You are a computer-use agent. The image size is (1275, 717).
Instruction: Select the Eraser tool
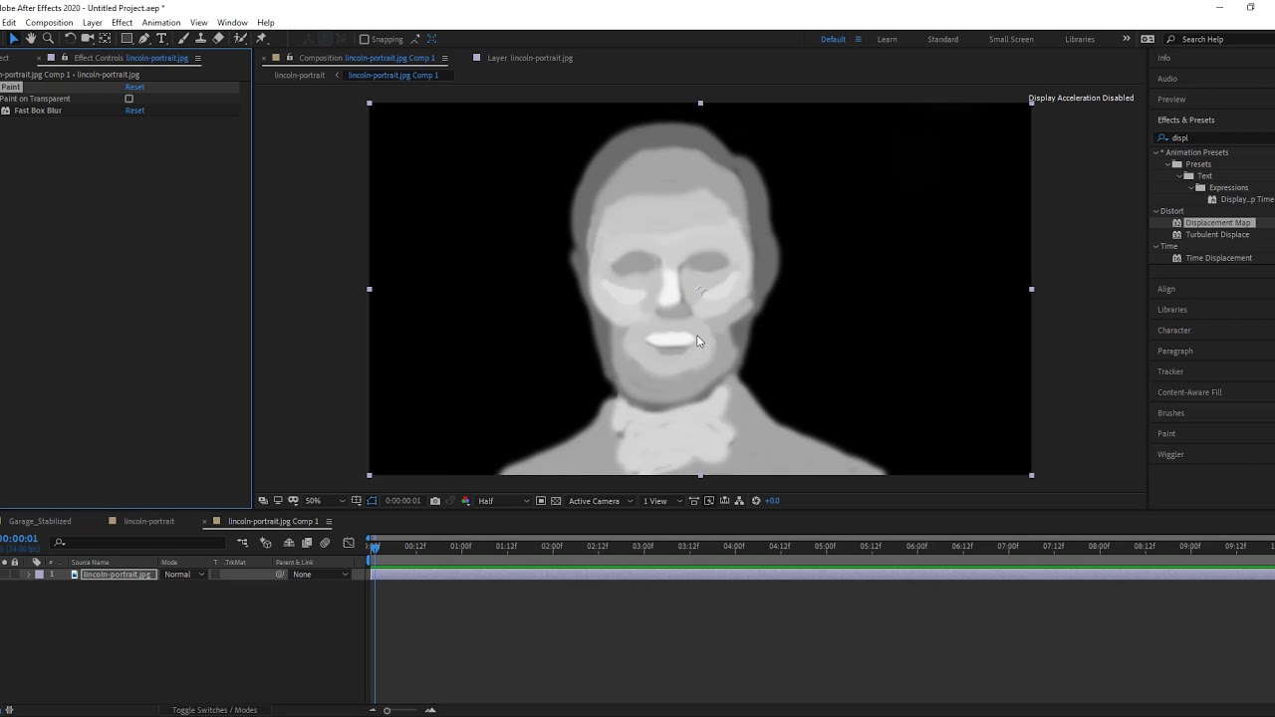click(x=218, y=39)
